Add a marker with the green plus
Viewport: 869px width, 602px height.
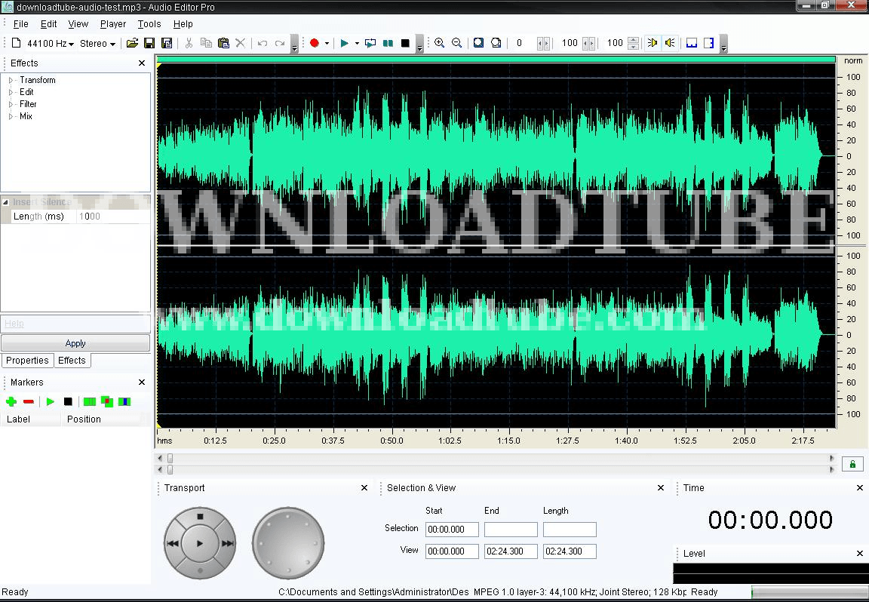pyautogui.click(x=11, y=401)
